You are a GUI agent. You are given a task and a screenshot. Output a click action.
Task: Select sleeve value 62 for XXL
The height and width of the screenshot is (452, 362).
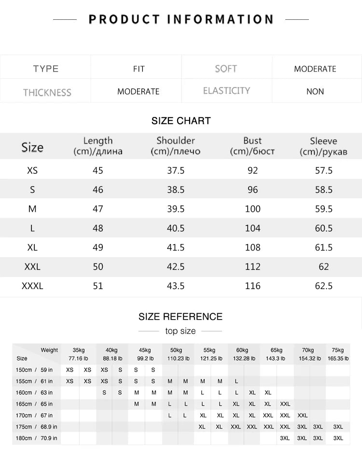tap(324, 267)
